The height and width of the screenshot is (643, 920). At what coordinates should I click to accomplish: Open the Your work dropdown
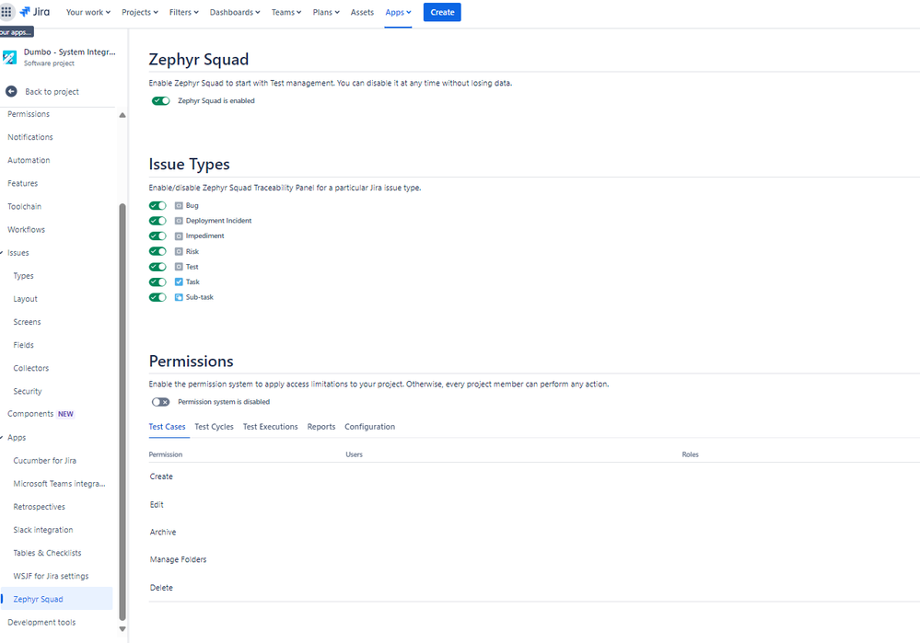coord(88,12)
